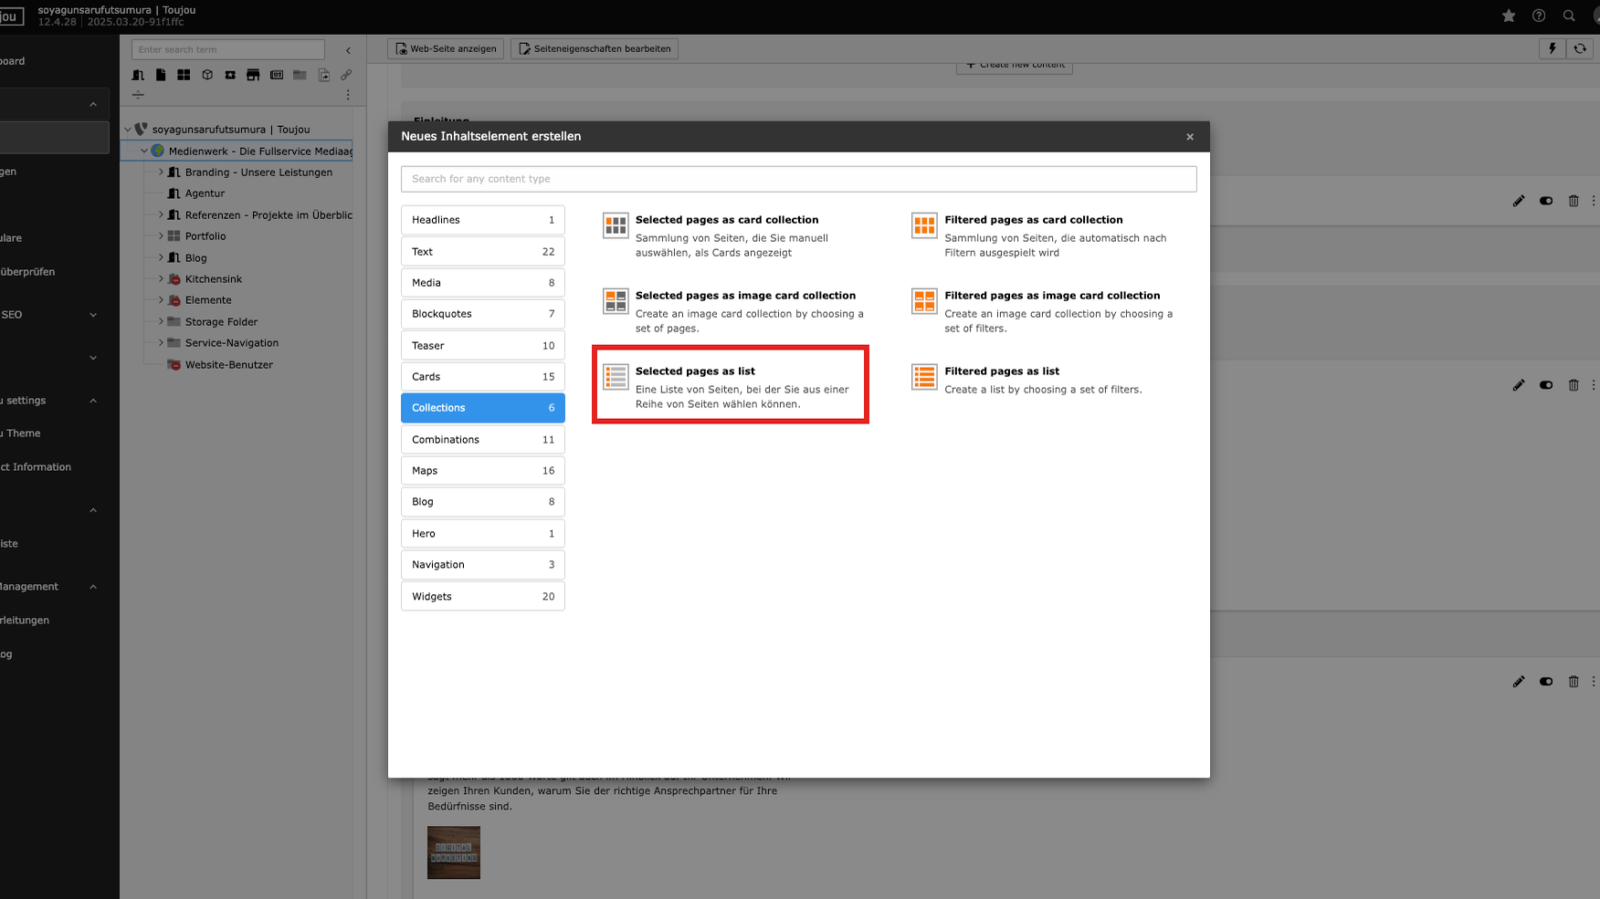This screenshot has height=899, width=1600.
Task: Click the Filtered pages as image card collection icon
Action: [x=924, y=300]
